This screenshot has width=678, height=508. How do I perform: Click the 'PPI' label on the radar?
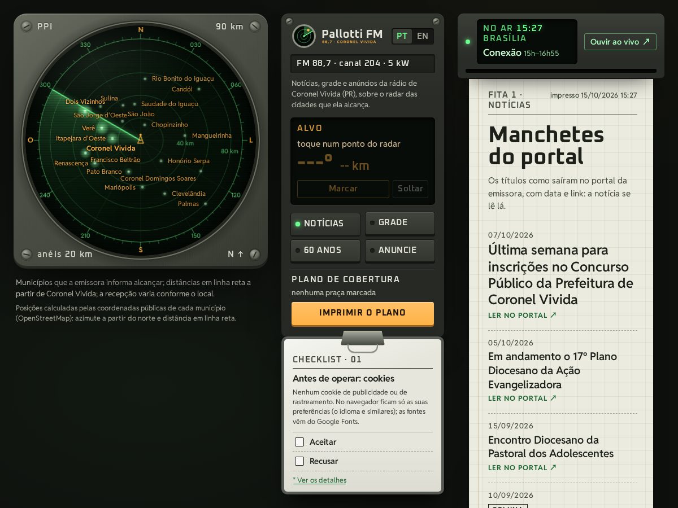tap(45, 27)
